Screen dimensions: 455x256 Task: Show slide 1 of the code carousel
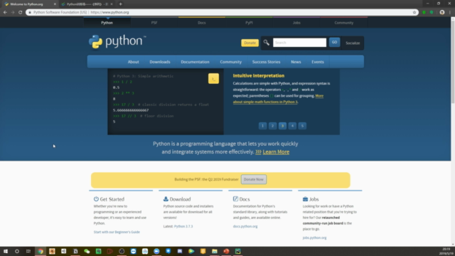pos(262,126)
